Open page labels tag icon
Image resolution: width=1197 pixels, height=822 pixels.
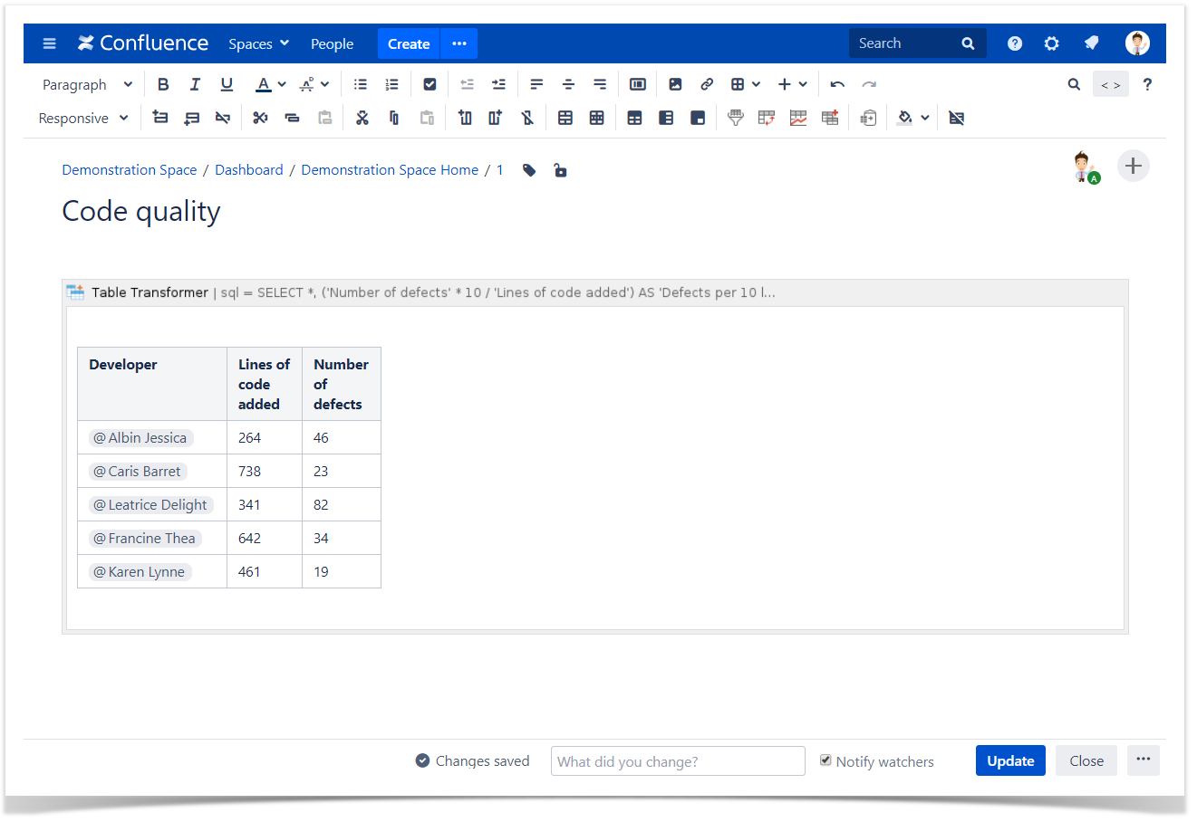529,170
